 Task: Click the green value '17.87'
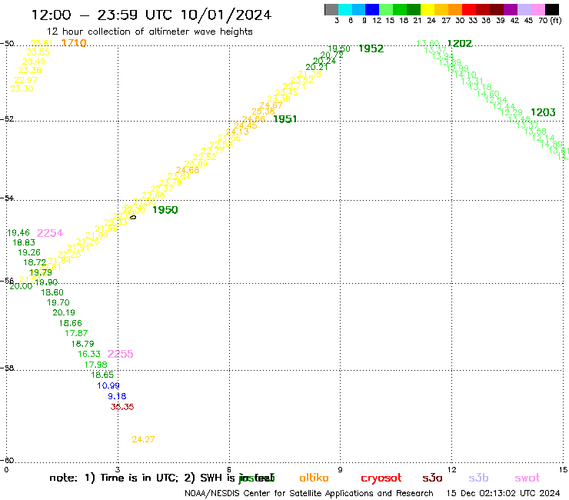click(x=76, y=332)
